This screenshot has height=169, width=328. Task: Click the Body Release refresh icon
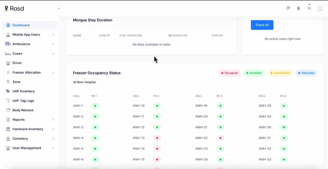click(8, 110)
